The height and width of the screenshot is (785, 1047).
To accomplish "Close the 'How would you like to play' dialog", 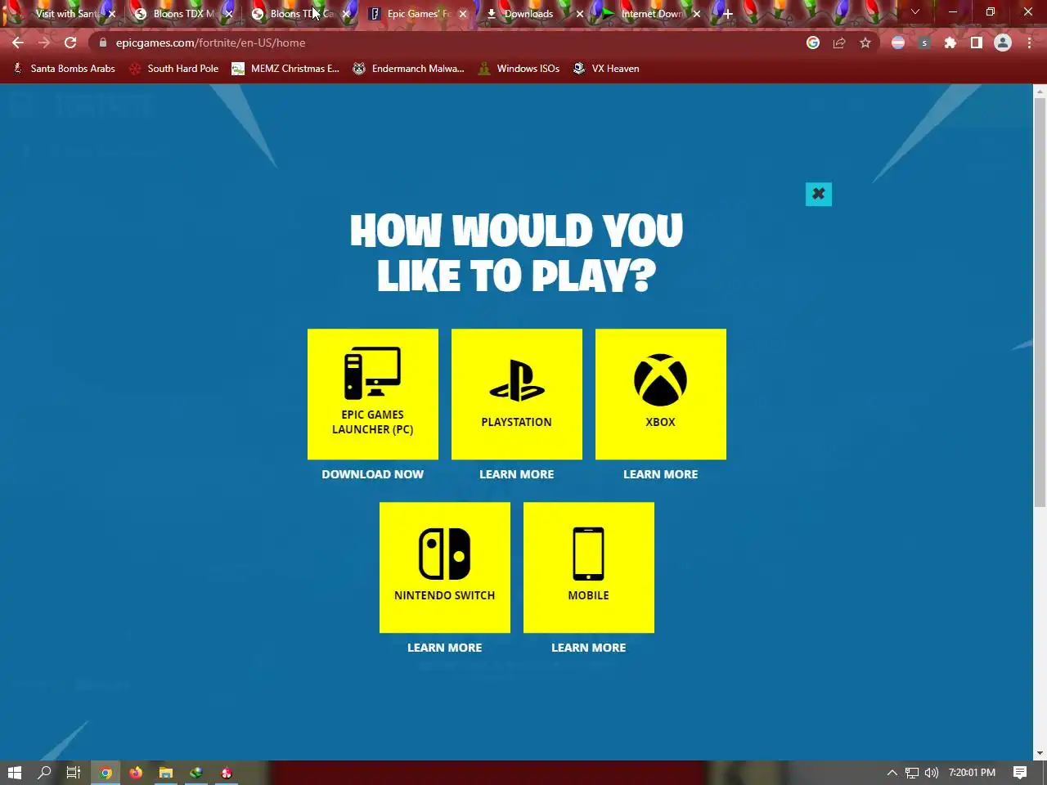I will coord(819,194).
